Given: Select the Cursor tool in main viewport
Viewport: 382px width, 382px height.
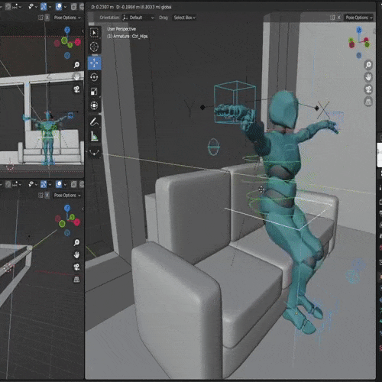Looking at the screenshot, I should click(x=94, y=47).
